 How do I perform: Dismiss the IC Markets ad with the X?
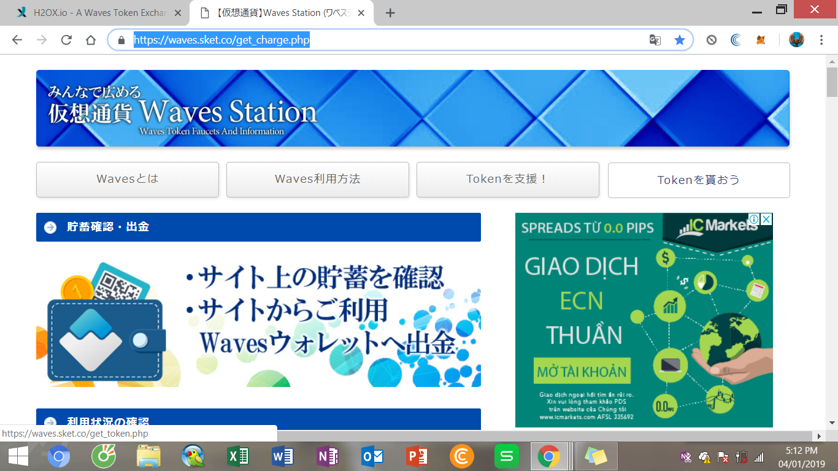click(767, 218)
